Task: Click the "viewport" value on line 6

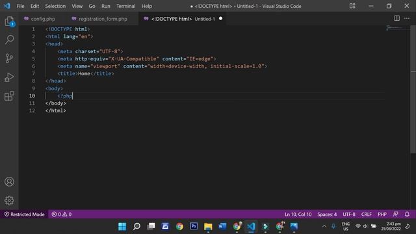Action: click(x=105, y=66)
